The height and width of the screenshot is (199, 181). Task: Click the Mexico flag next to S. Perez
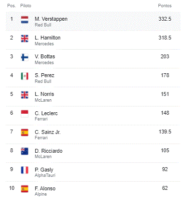tap(25, 76)
